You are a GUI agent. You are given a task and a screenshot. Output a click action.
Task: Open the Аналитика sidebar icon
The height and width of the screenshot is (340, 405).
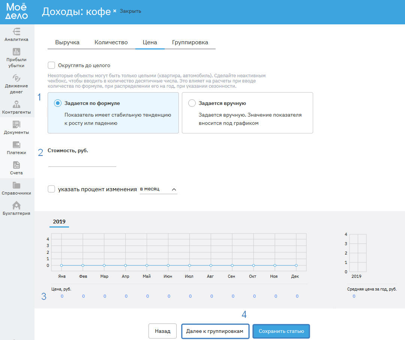[16, 32]
